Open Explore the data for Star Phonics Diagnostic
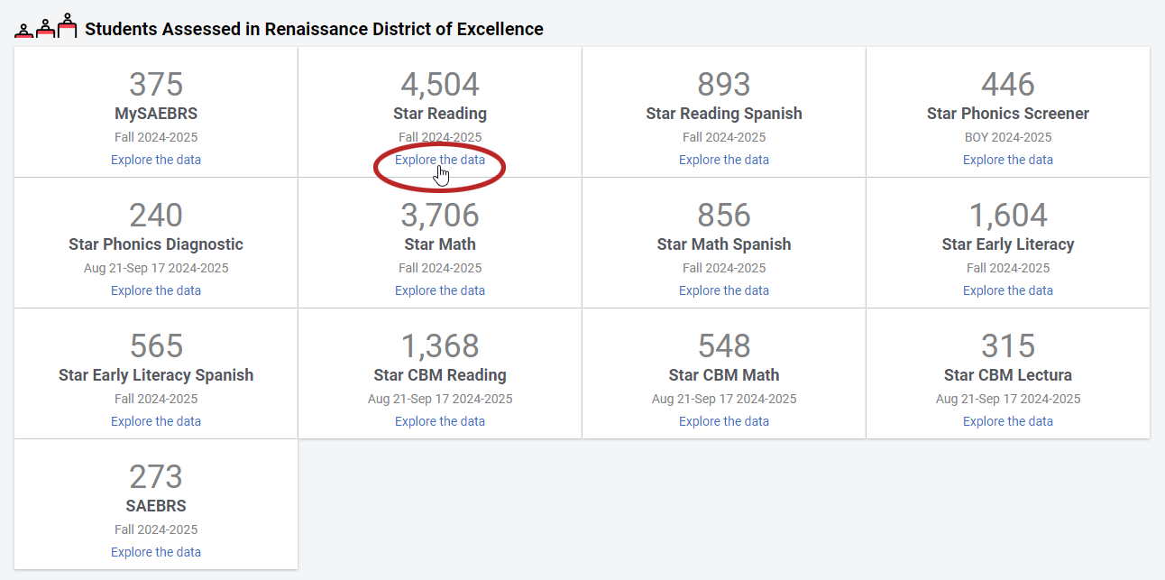 156,290
